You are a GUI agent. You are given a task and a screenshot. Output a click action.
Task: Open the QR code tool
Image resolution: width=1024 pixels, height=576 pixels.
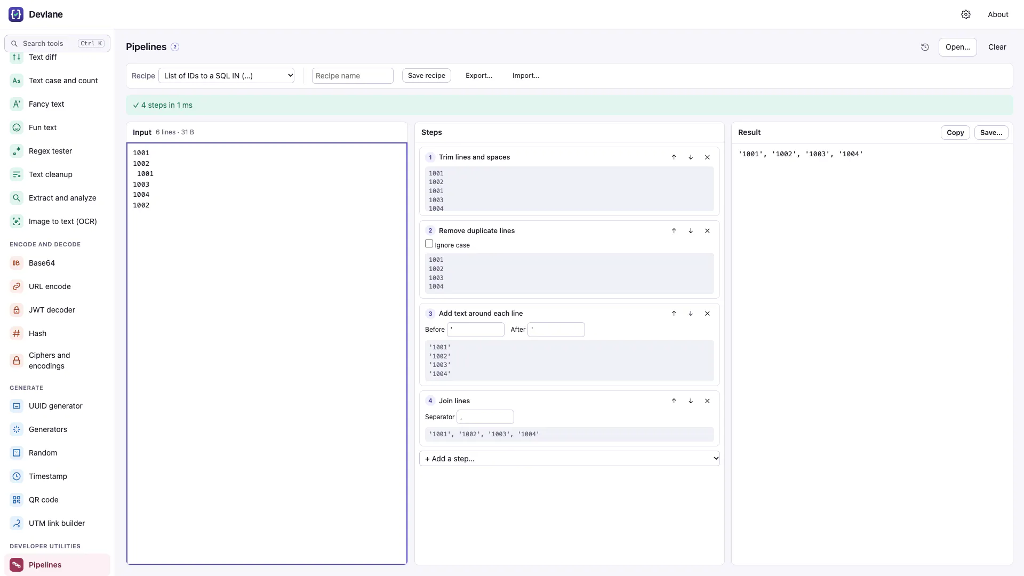click(x=57, y=500)
